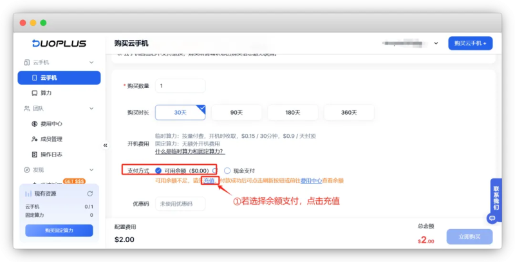The height and width of the screenshot is (262, 515).
Task: Select the 可用余额 payment radio
Action: coord(158,171)
